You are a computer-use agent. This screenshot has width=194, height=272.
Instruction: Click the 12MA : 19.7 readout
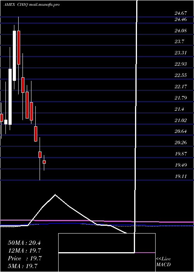(x=25, y=251)
